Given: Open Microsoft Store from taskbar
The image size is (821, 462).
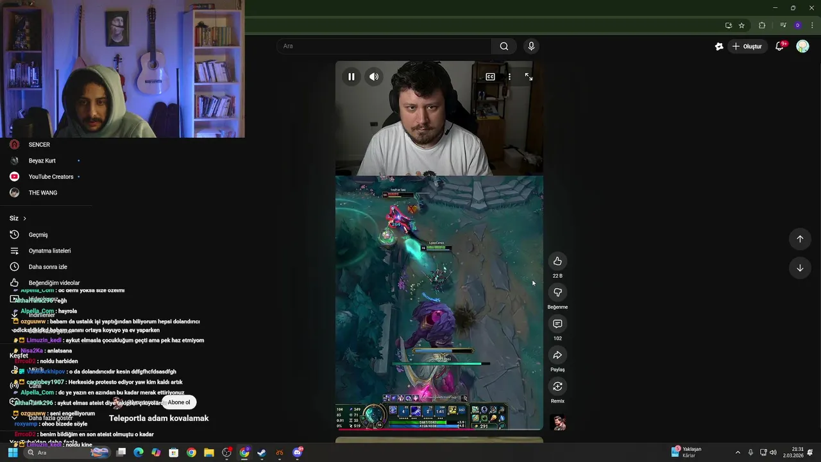Looking at the screenshot, I should click(173, 452).
